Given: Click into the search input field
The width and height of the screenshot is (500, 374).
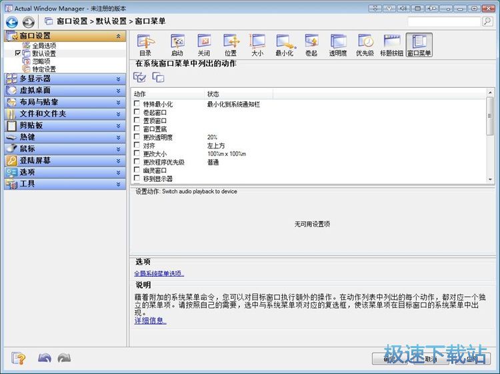Looking at the screenshot, I should [444, 21].
